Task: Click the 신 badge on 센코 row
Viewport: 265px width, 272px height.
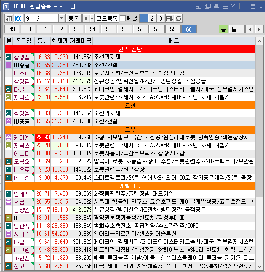Action: tap(8, 266)
